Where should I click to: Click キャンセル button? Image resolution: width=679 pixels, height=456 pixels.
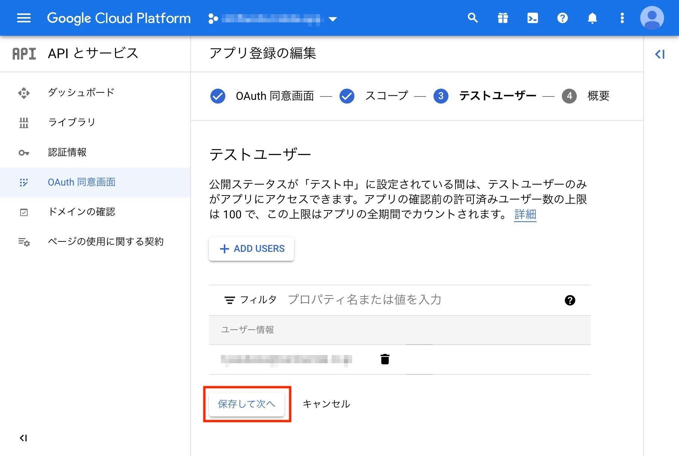click(x=326, y=404)
